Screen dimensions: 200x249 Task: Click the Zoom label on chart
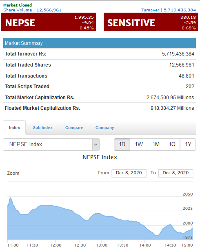point(13,173)
